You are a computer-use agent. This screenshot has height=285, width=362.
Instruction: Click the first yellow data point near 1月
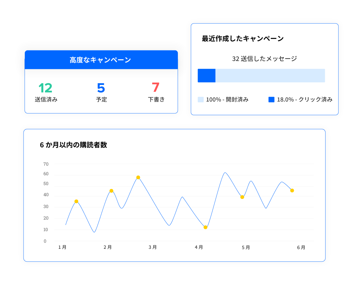tap(76, 201)
